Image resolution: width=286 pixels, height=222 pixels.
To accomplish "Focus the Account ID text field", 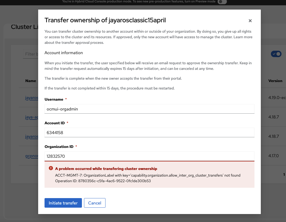I will 149,133.
